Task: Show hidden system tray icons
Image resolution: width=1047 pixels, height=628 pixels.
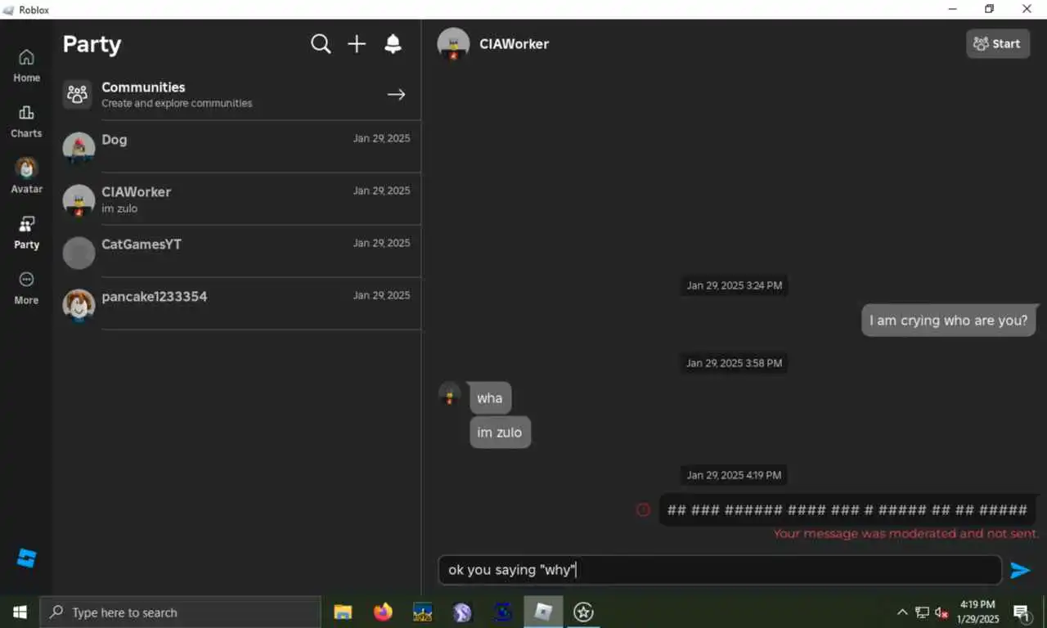Action: click(x=902, y=612)
